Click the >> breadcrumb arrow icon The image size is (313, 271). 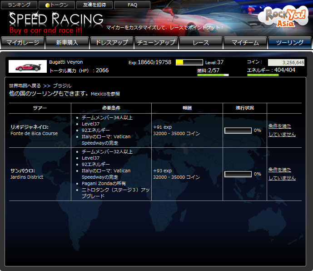pos(47,86)
